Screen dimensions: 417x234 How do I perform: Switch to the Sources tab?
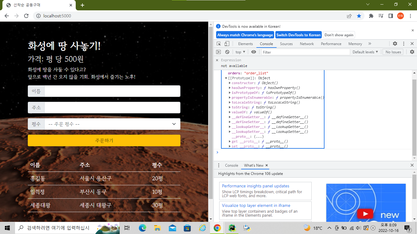(x=286, y=44)
